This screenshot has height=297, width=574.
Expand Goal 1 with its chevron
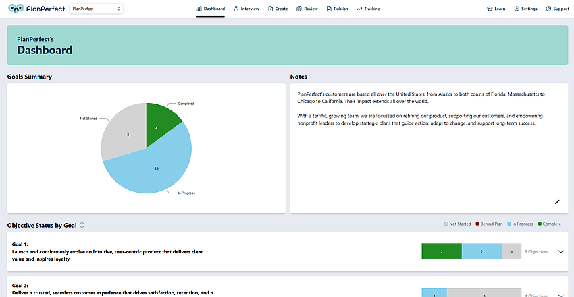coord(560,251)
